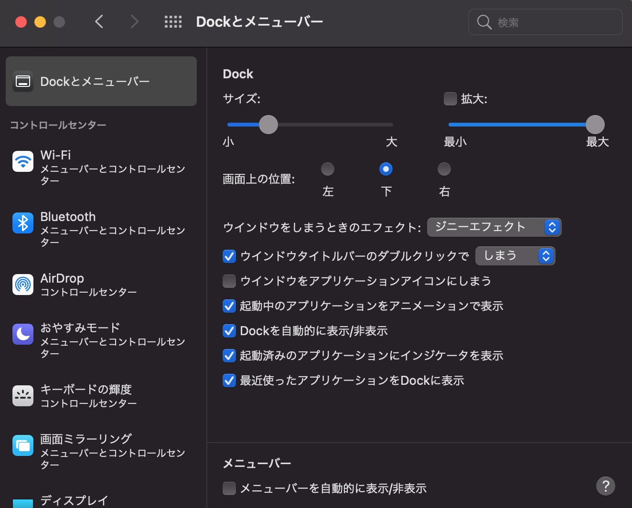Open Bluetooth settings in the sidebar

coord(101,229)
